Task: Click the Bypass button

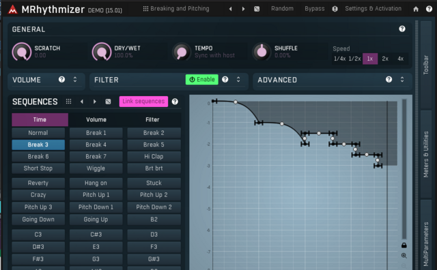Action: (314, 9)
